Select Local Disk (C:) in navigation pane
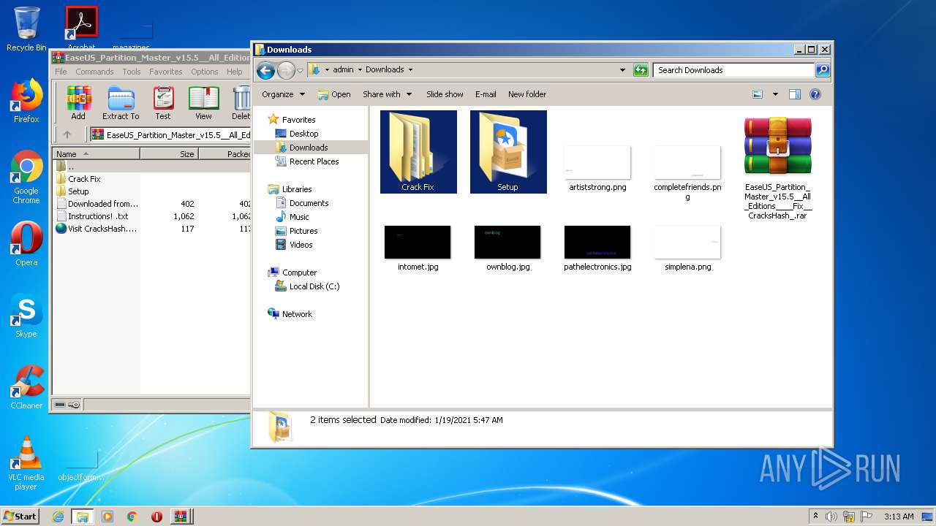Image resolution: width=936 pixels, height=526 pixels. pos(314,286)
